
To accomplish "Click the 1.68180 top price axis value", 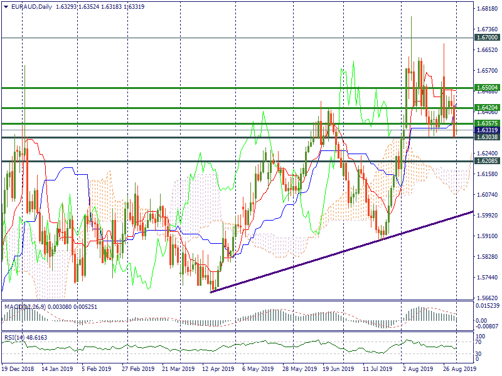I will click(x=487, y=9).
